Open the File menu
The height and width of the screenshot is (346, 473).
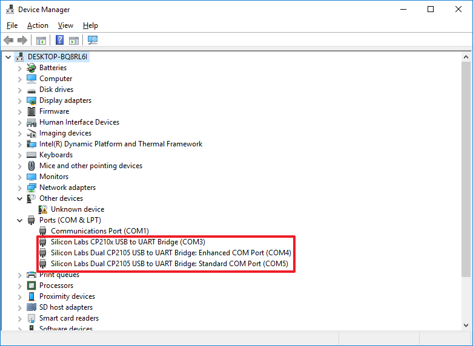[x=12, y=25]
